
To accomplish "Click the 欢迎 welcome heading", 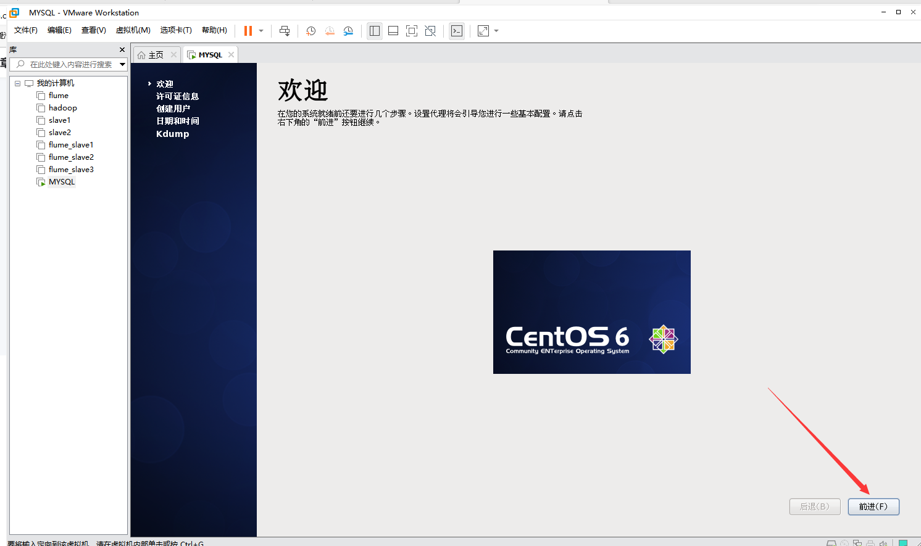I will pos(302,91).
